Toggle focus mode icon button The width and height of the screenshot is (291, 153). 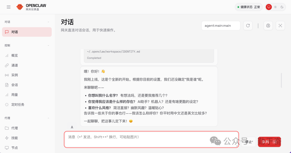click(x=280, y=26)
